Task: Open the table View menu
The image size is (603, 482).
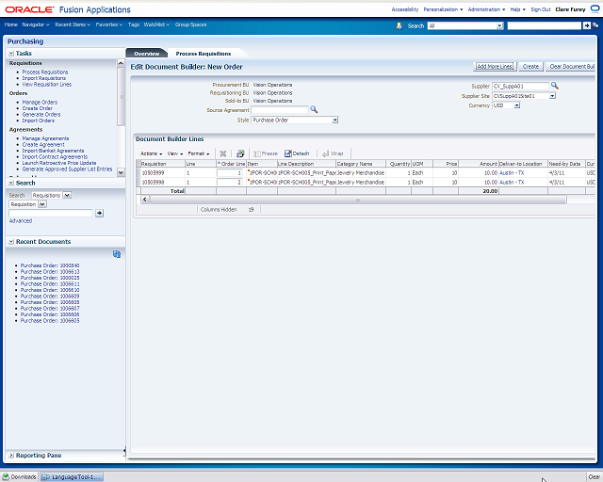Action: point(175,153)
